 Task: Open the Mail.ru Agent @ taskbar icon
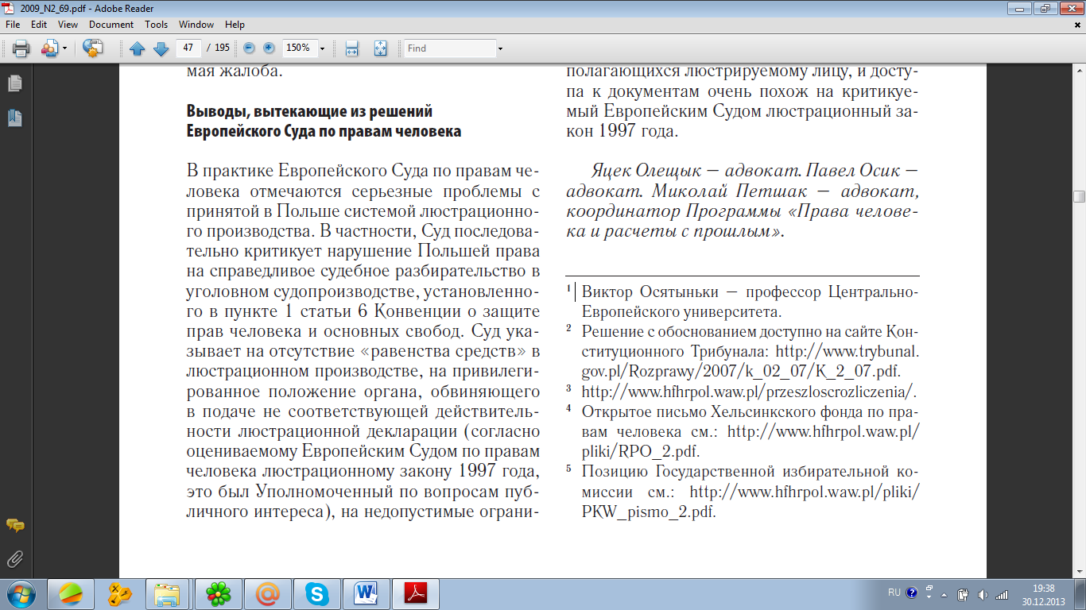click(267, 594)
